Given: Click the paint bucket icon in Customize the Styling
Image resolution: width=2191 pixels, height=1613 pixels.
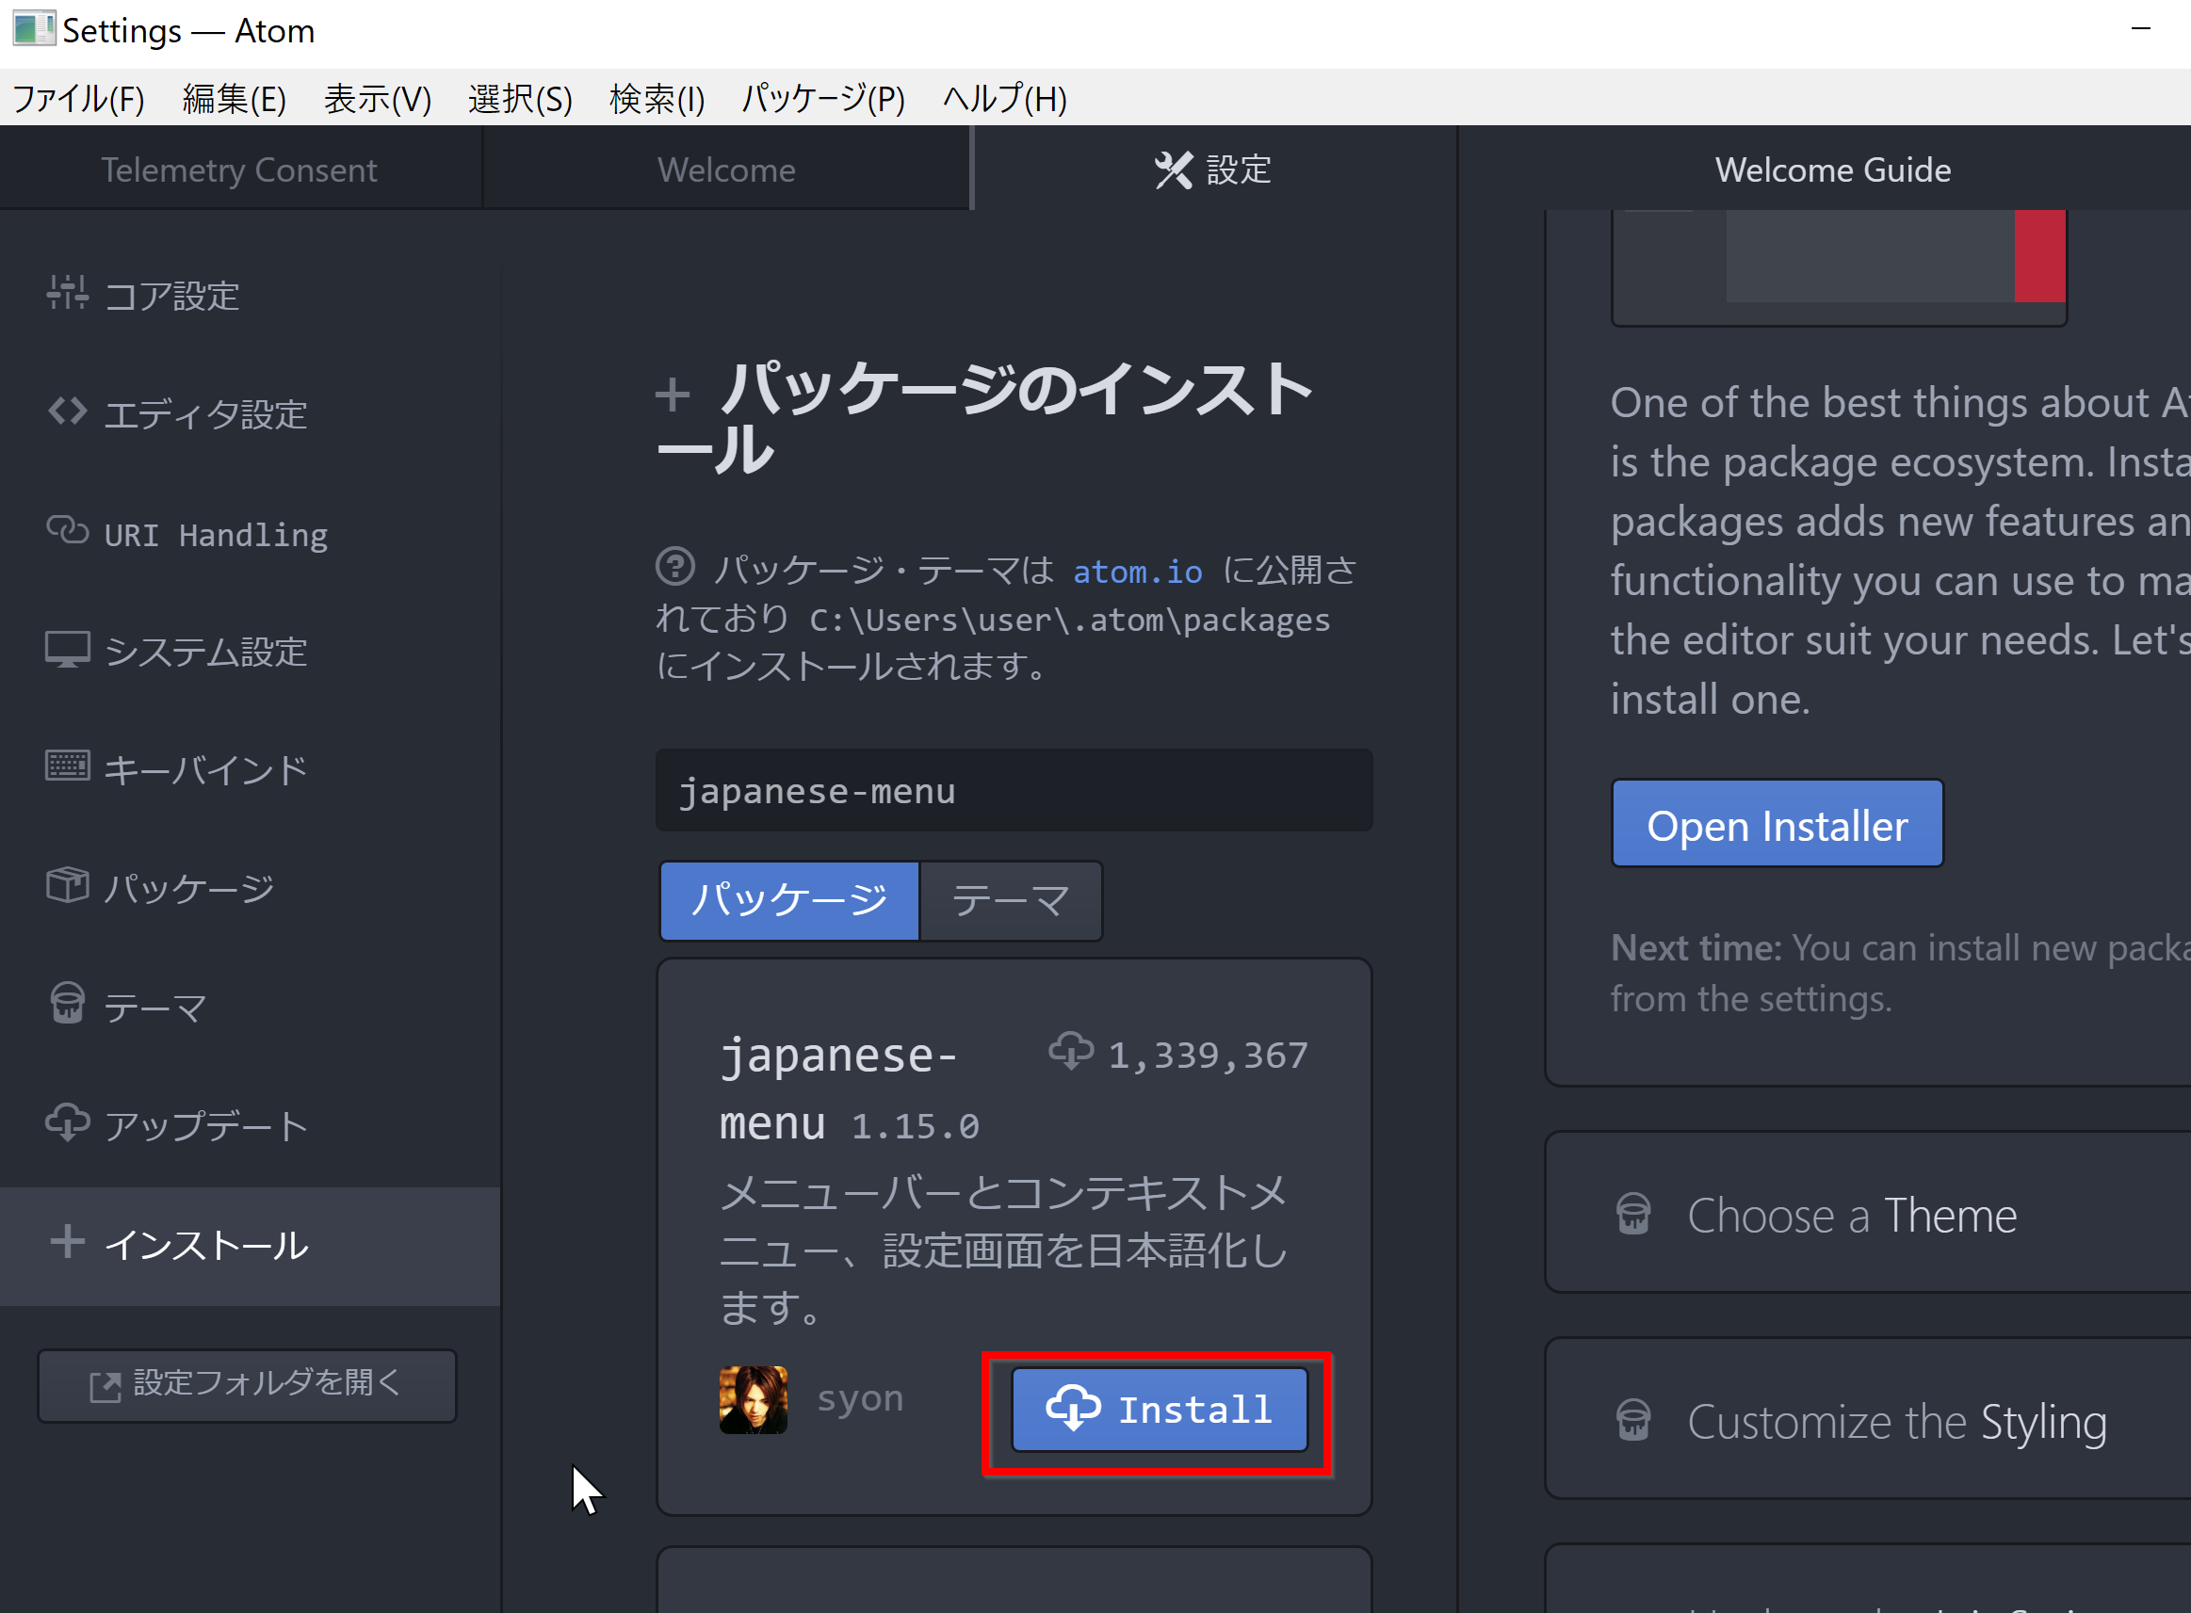Looking at the screenshot, I should click(1633, 1420).
